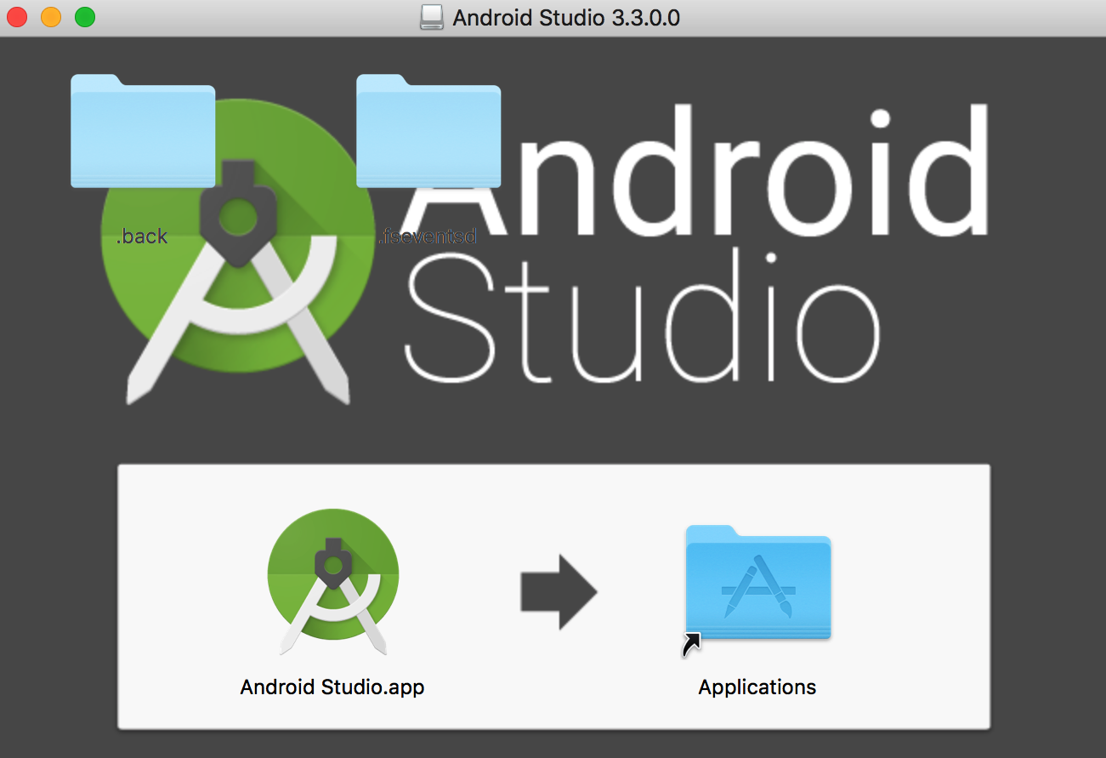The height and width of the screenshot is (758, 1106).
Task: Zoom the window with the green button
Action: pos(85,17)
